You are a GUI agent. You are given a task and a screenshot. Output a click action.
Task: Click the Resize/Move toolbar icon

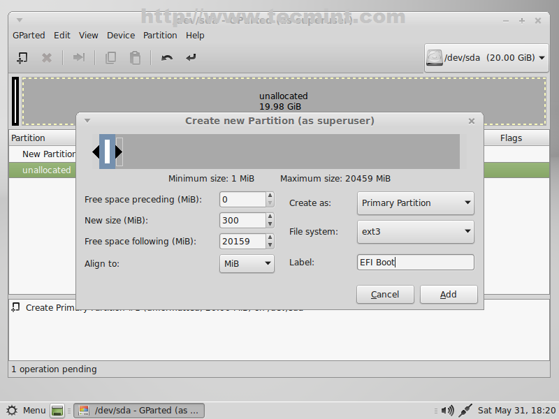79,57
